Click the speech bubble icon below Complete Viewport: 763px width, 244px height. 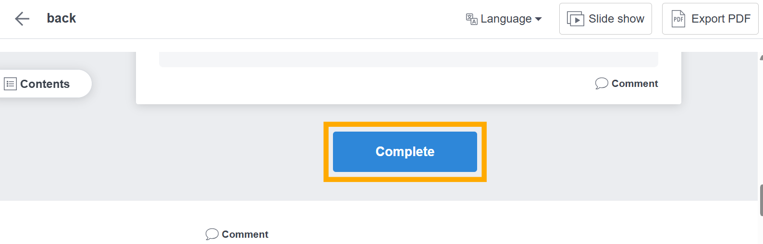point(212,234)
